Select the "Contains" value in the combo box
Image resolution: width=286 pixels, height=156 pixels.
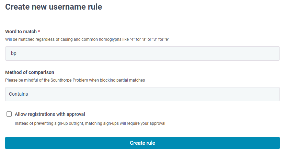19,94
